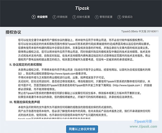This screenshot has height=133, width=162.
Task: Click heading II. 协议规定的约束和限制
Action: pos(26,65)
